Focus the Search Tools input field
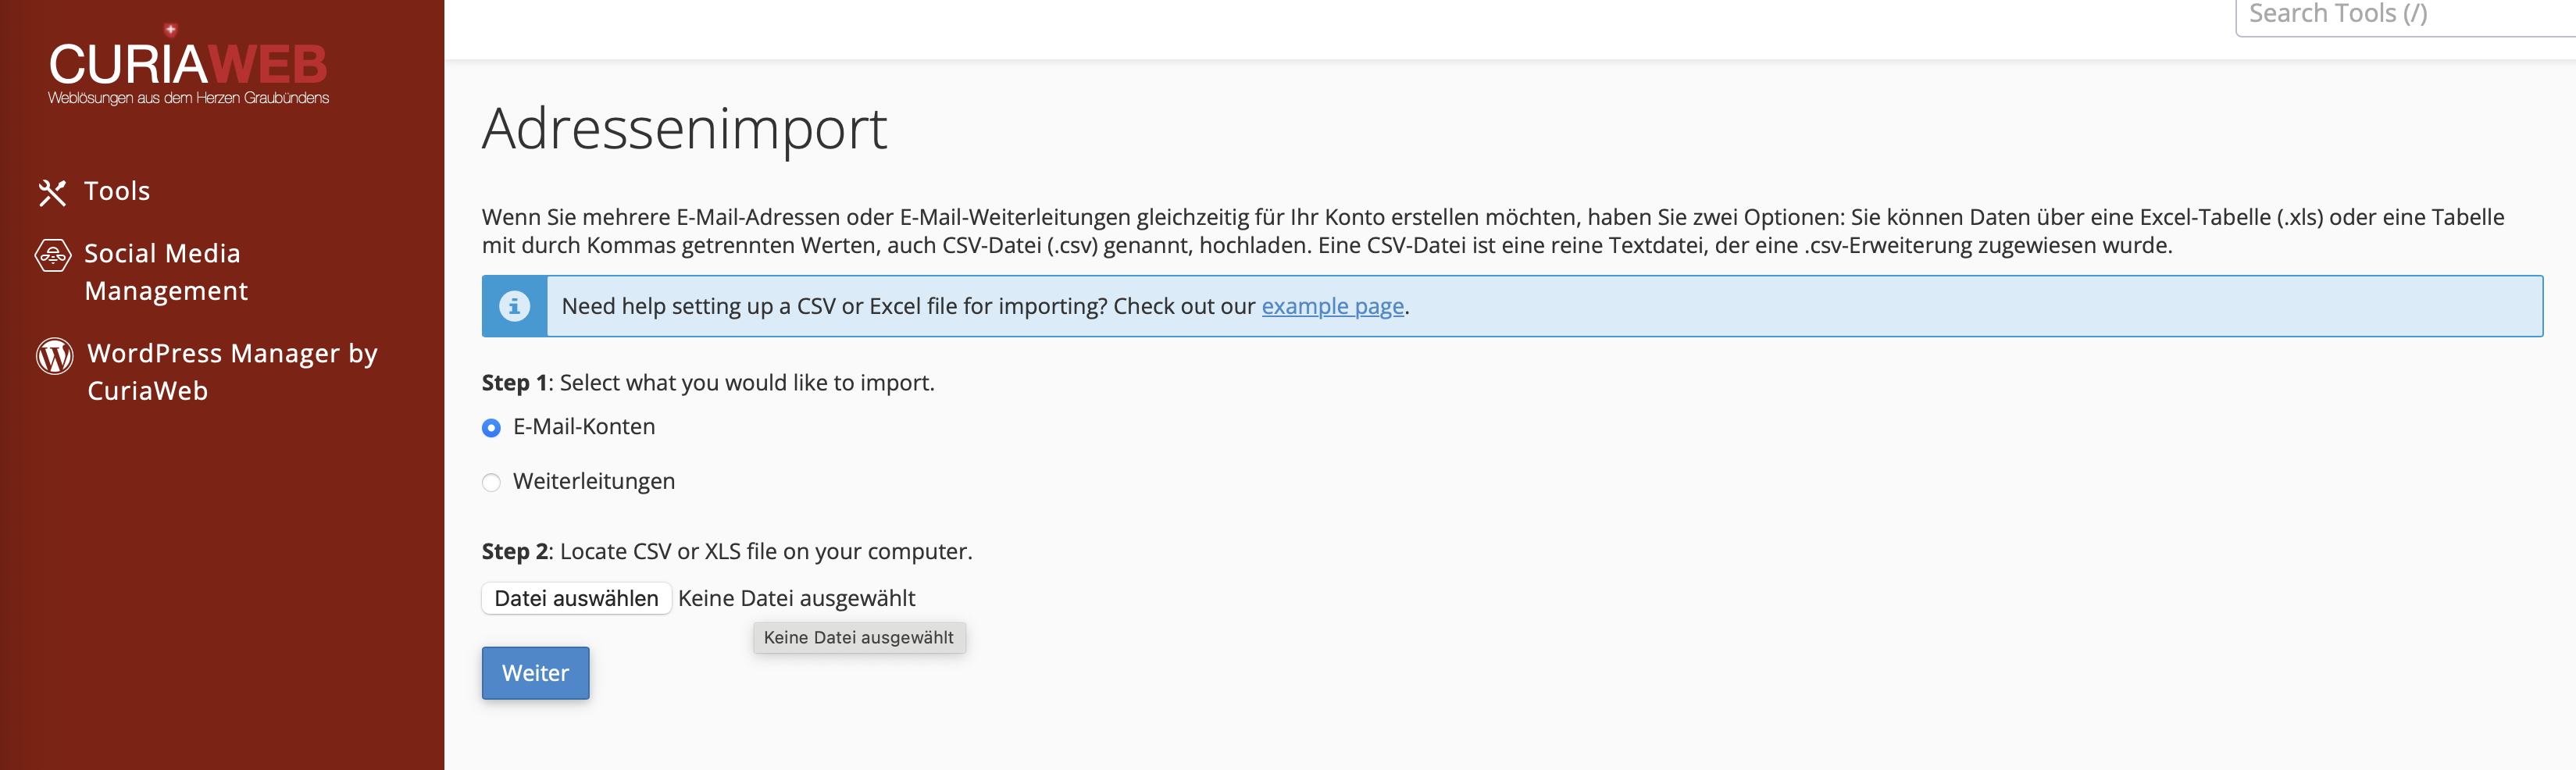The height and width of the screenshot is (770, 2576). [2405, 15]
